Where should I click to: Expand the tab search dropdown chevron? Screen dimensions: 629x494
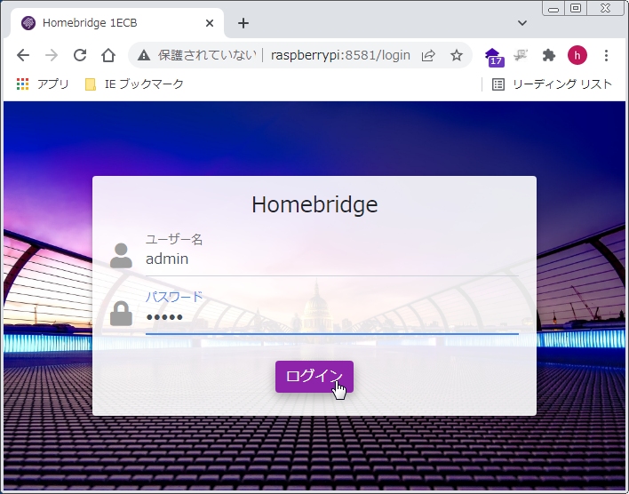click(x=522, y=23)
